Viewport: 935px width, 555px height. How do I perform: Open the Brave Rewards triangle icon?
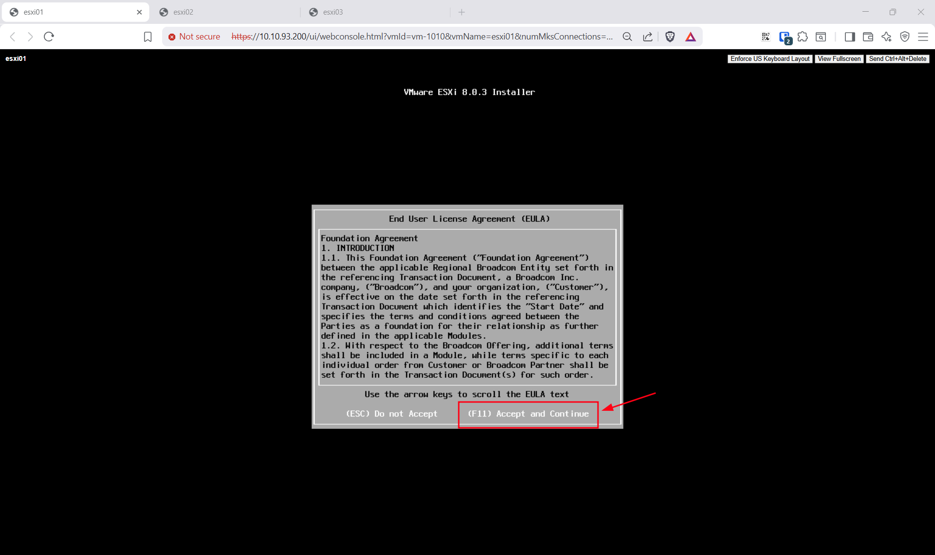pos(691,37)
